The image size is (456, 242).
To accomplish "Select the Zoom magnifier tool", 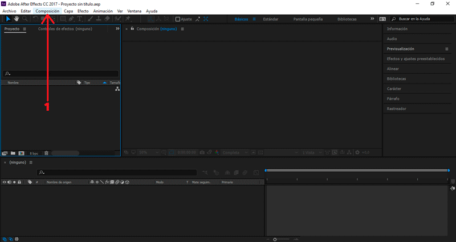I will click(x=25, y=19).
